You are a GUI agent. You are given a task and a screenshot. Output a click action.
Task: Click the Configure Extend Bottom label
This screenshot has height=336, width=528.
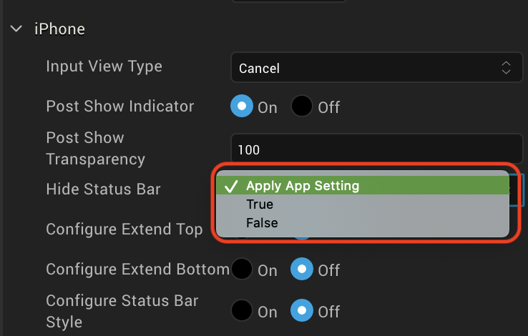point(138,269)
